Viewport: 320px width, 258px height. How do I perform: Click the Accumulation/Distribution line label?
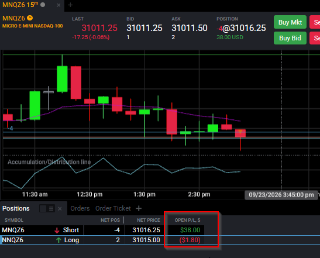click(x=49, y=162)
